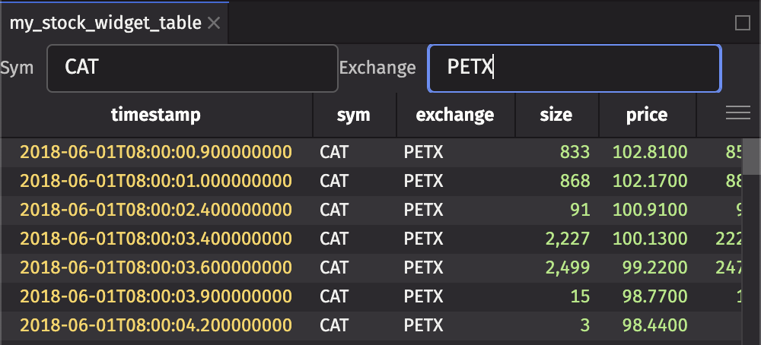Screen dimensions: 761x345
Task: Close the my_stock_widget_table tab
Action: click(214, 24)
